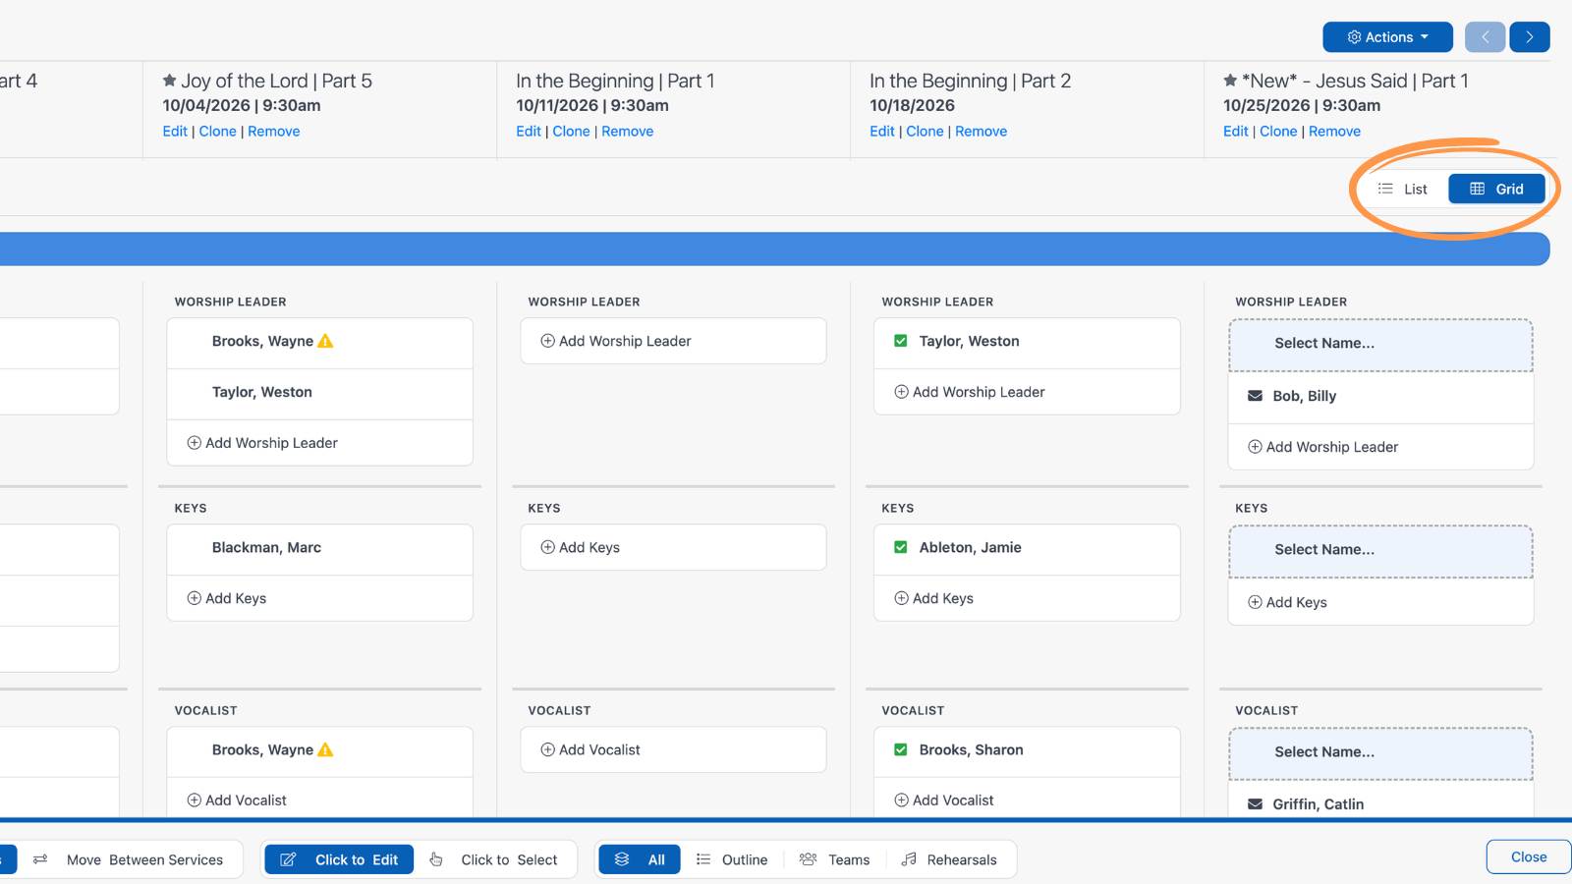
Task: Switch to Outline filter
Action: [732, 859]
